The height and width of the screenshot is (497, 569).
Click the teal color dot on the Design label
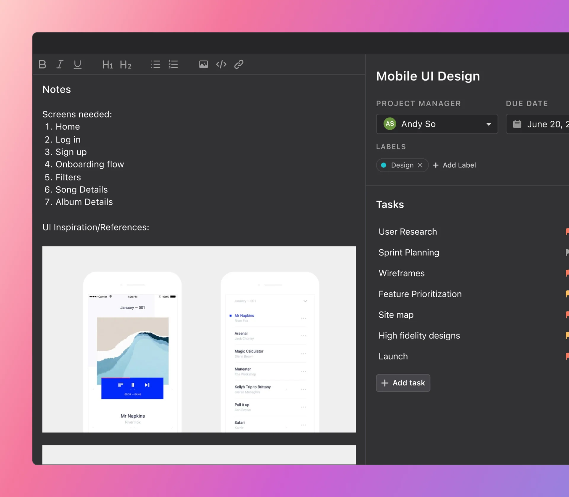pos(384,165)
